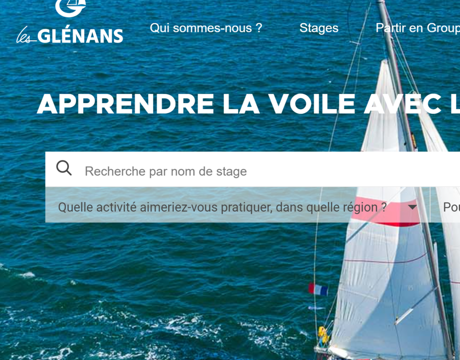Expand the activity and region dropdown
Screen dimensions: 460x360
pos(238,207)
